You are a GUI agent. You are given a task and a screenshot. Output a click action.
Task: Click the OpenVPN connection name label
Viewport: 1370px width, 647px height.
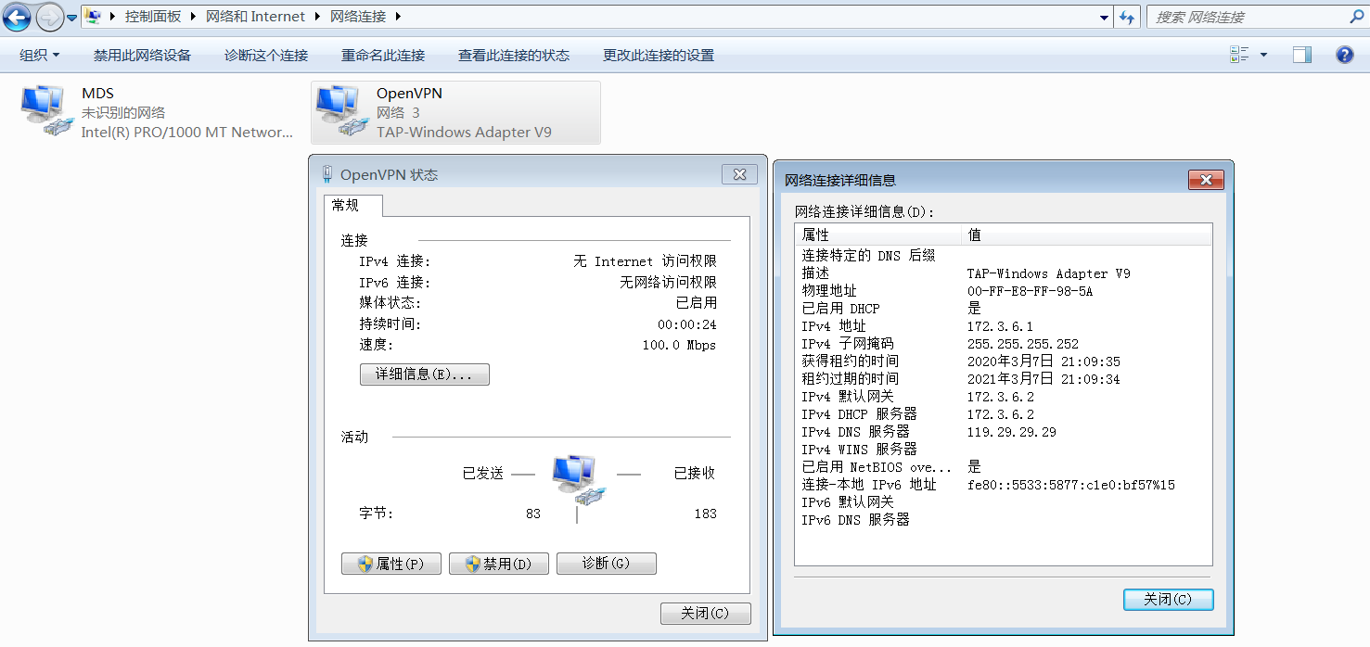(x=409, y=94)
